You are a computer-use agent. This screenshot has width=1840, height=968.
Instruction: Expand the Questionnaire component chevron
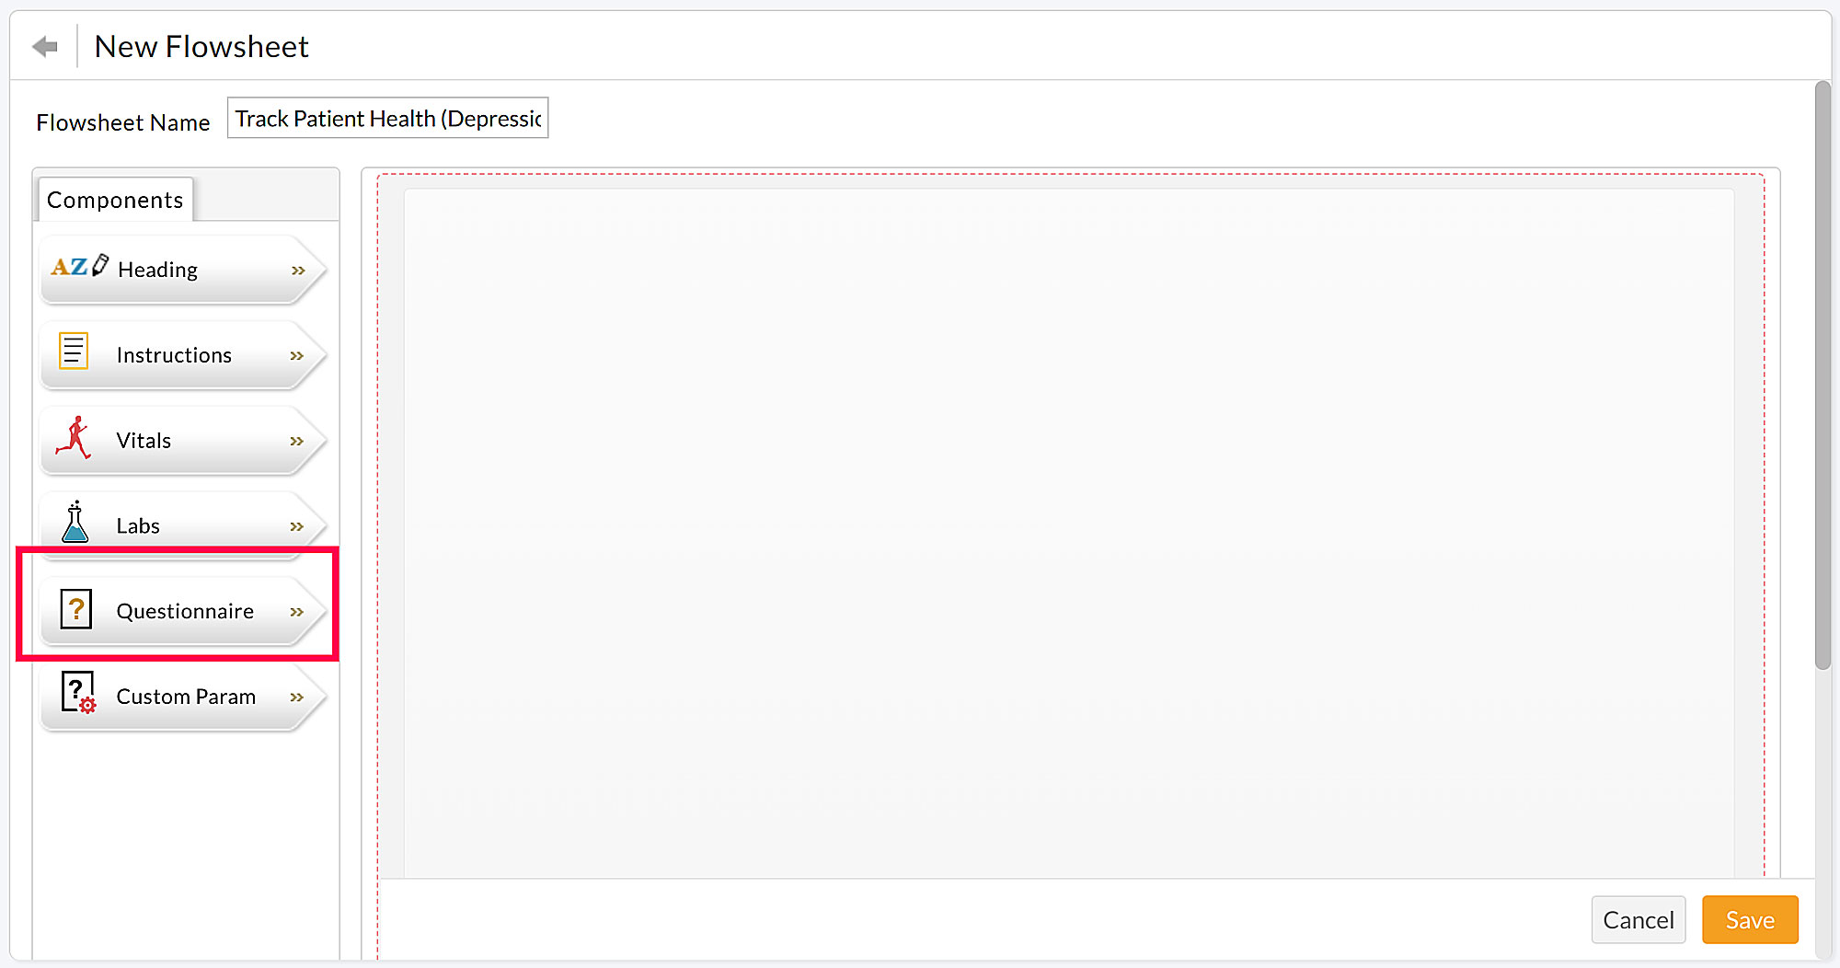[x=298, y=611]
